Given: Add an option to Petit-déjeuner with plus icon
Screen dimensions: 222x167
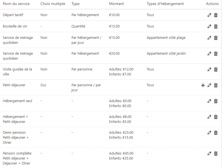Looking at the screenshot, I should coord(203,85).
